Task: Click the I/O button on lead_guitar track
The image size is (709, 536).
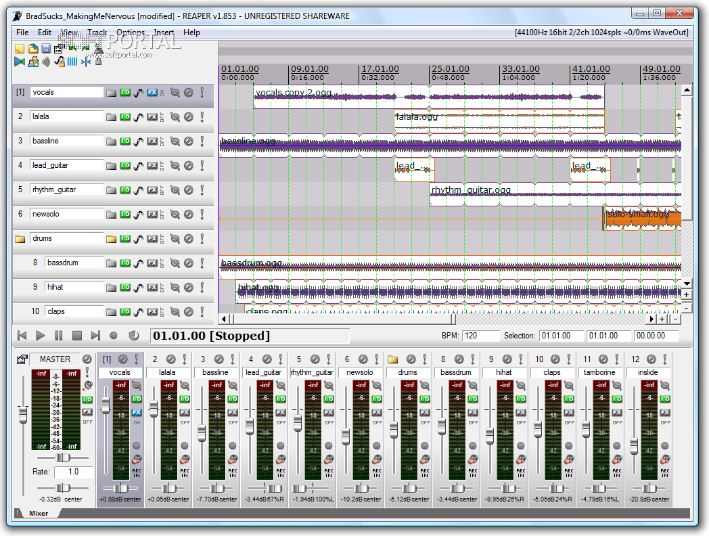Action: (x=125, y=166)
